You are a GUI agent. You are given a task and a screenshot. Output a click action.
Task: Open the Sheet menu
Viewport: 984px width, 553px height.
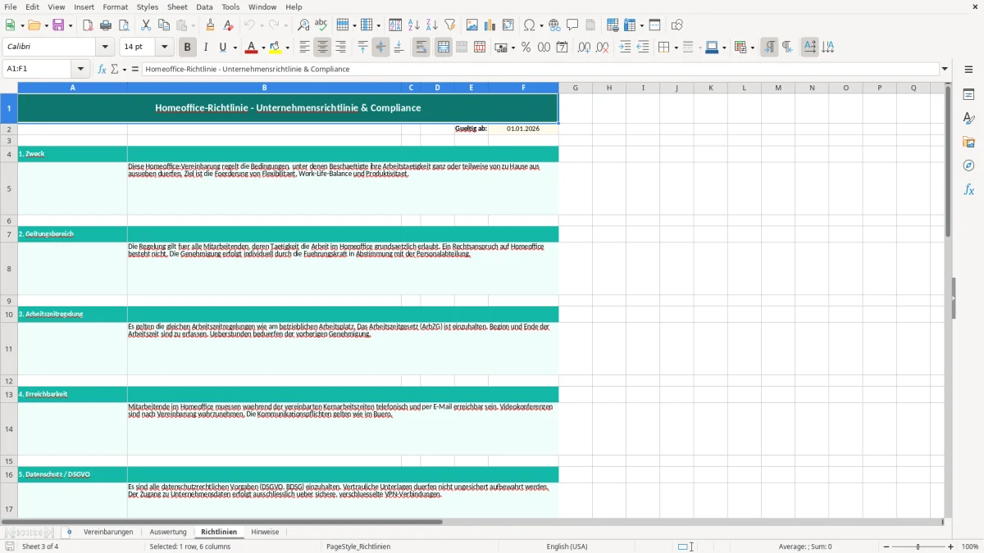177,7
